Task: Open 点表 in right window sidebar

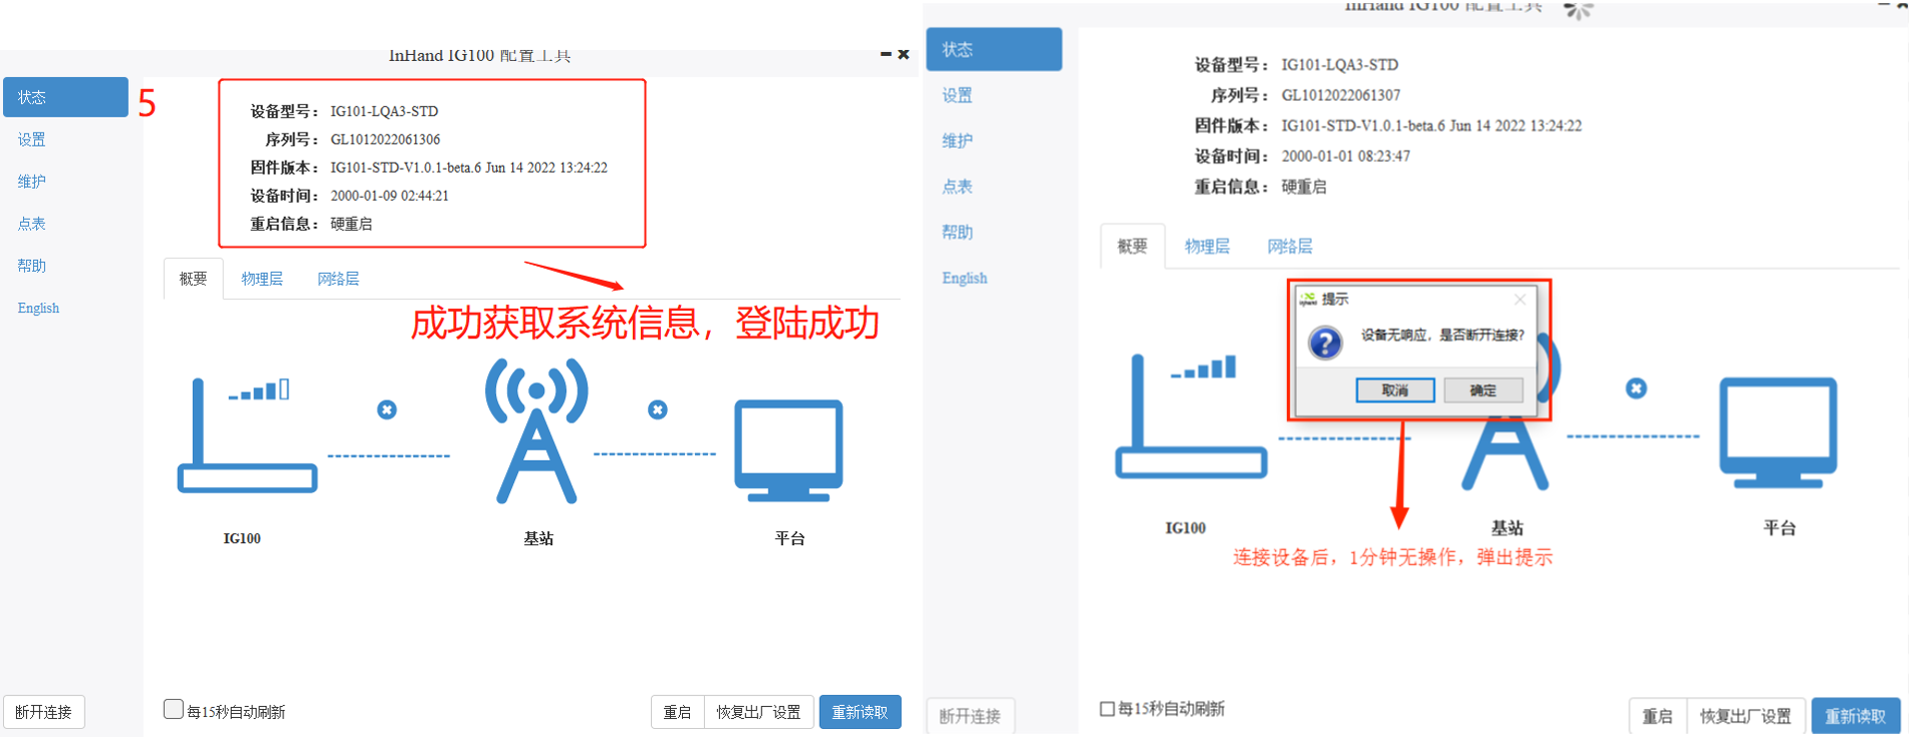Action: [957, 187]
